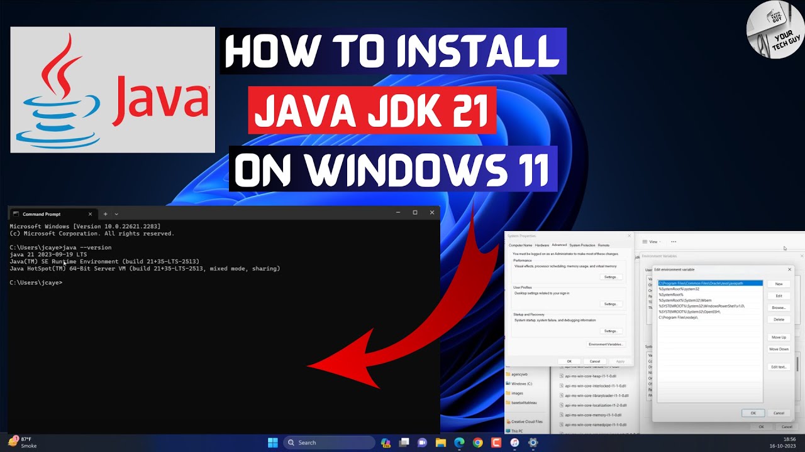Screen dimensions: 805x452
Task: Click the taskbar Search box
Action: (328, 443)
